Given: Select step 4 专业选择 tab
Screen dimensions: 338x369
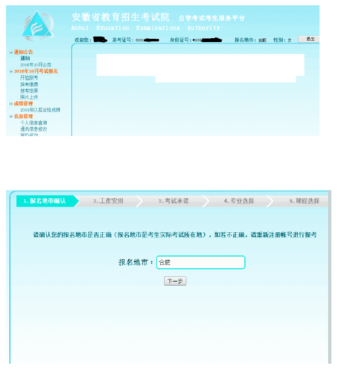Looking at the screenshot, I should 239,201.
